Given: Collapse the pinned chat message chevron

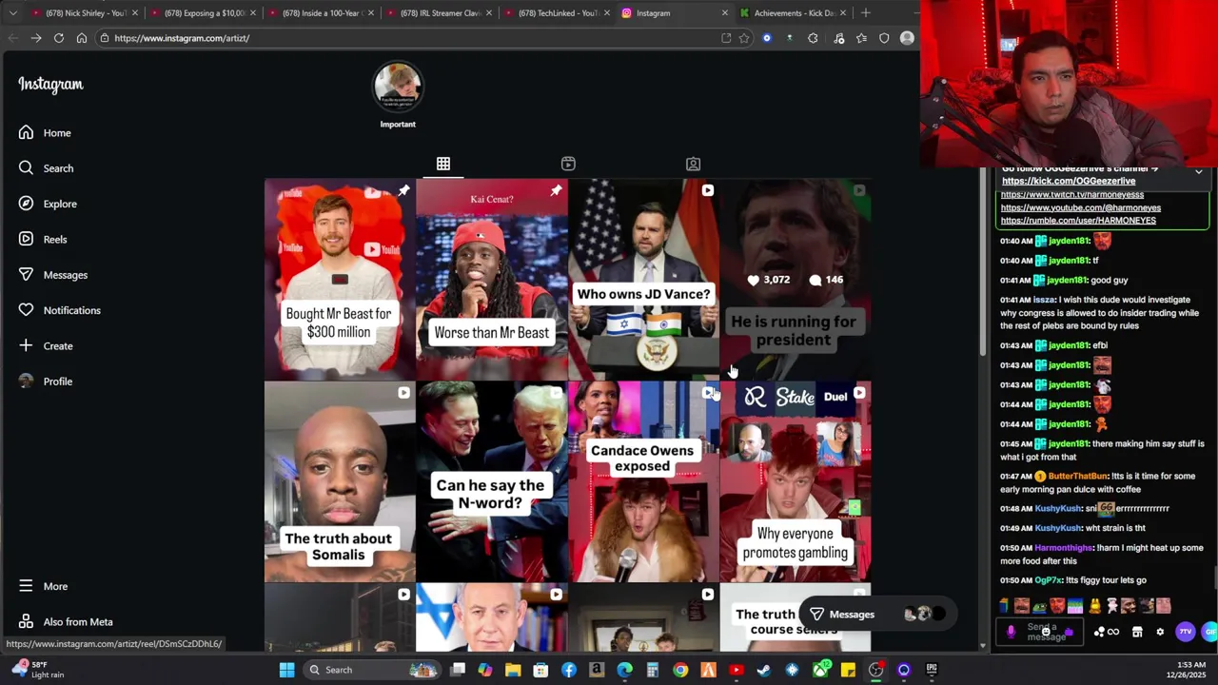Looking at the screenshot, I should point(1198,172).
